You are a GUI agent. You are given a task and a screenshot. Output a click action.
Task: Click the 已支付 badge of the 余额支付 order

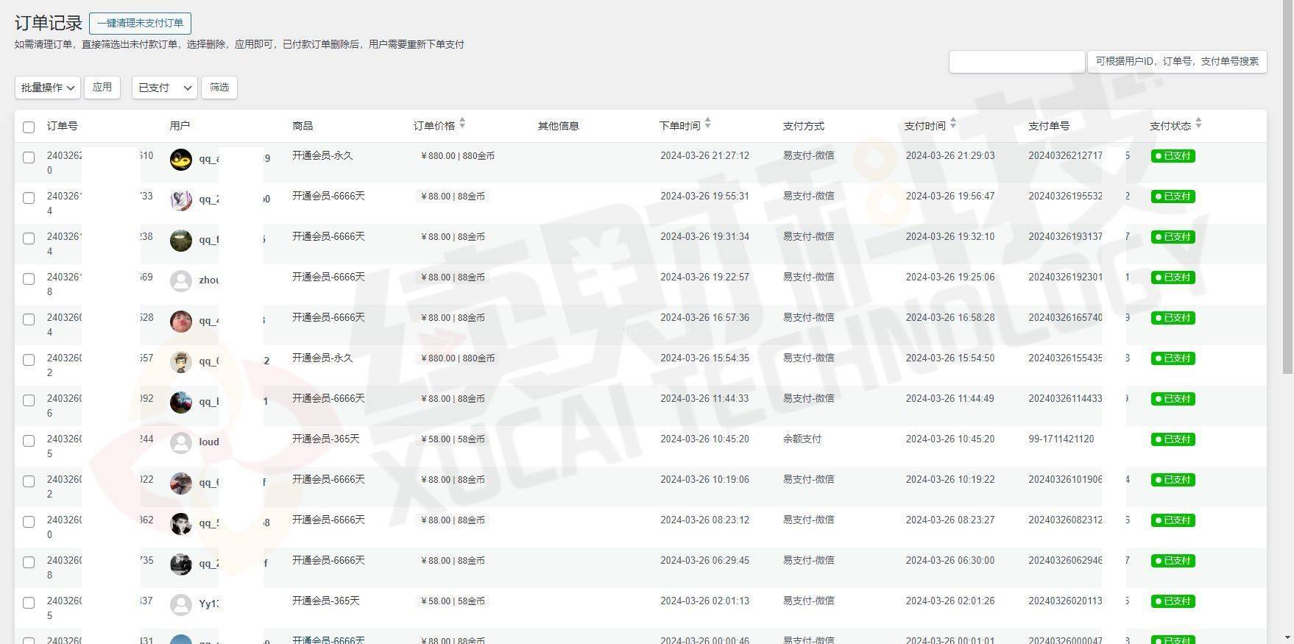[x=1173, y=439]
